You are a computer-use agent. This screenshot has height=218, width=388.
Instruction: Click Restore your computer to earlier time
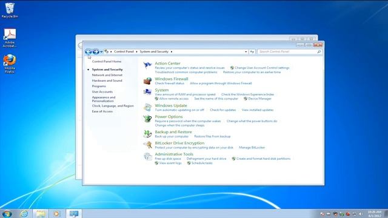(x=252, y=72)
